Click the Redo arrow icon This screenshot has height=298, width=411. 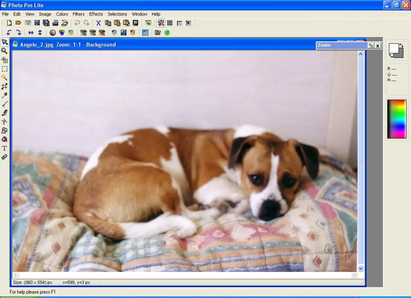point(86,23)
